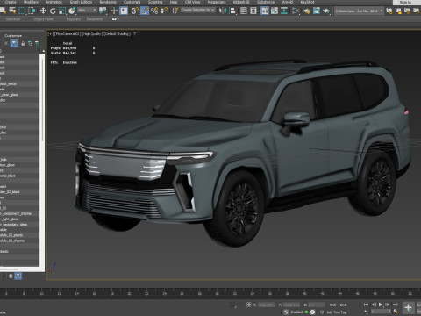The width and height of the screenshot is (421, 316).
Task: Open the Scripting menu
Action: tap(155, 2)
